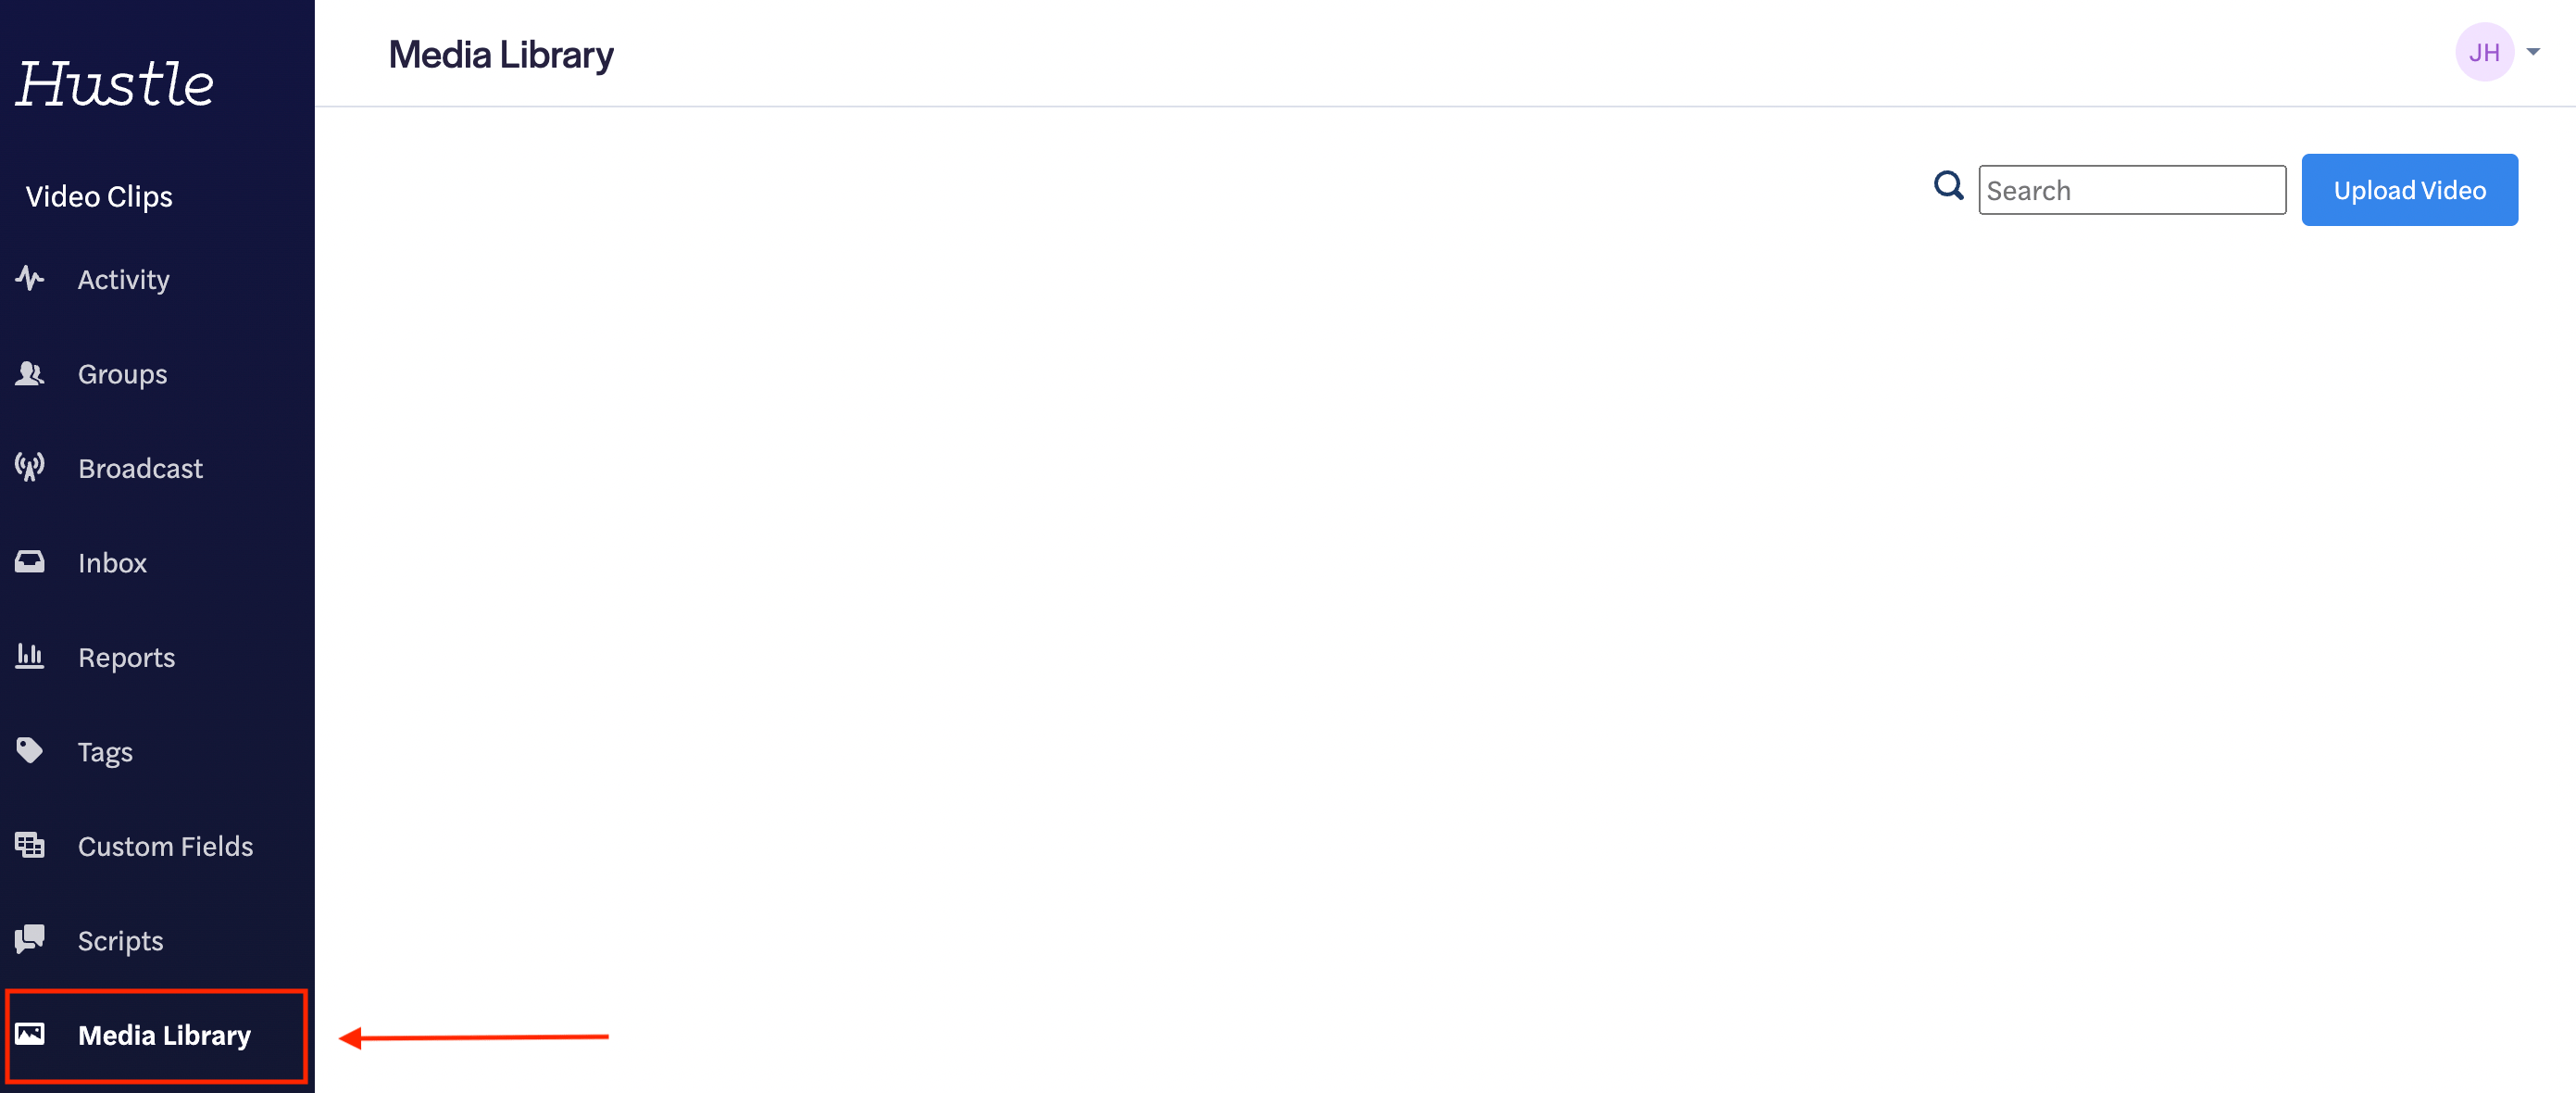Click the Media Library picture icon
This screenshot has width=2576, height=1093.
tap(30, 1034)
